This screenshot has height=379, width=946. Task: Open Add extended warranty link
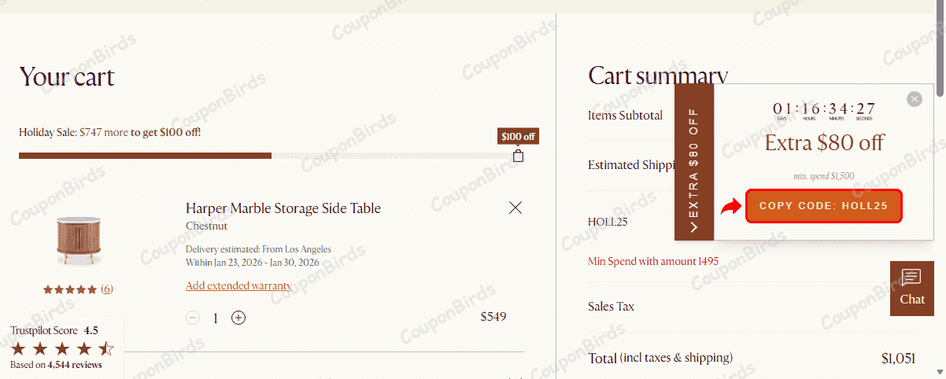(x=238, y=285)
